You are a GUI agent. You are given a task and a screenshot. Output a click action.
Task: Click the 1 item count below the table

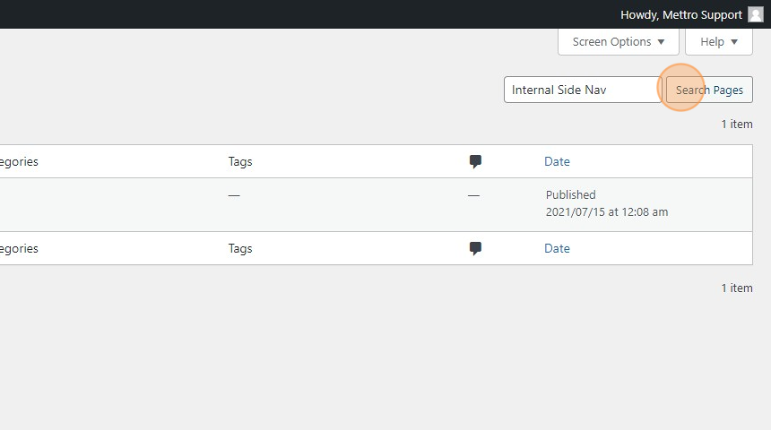[737, 288]
